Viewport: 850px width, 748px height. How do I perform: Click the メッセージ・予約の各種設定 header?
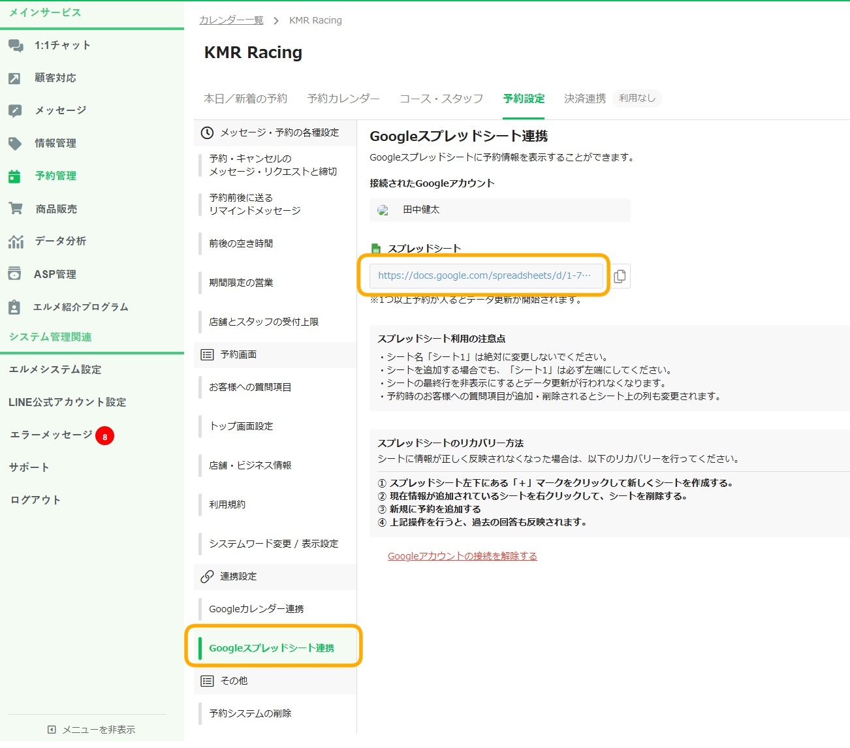coord(275,132)
